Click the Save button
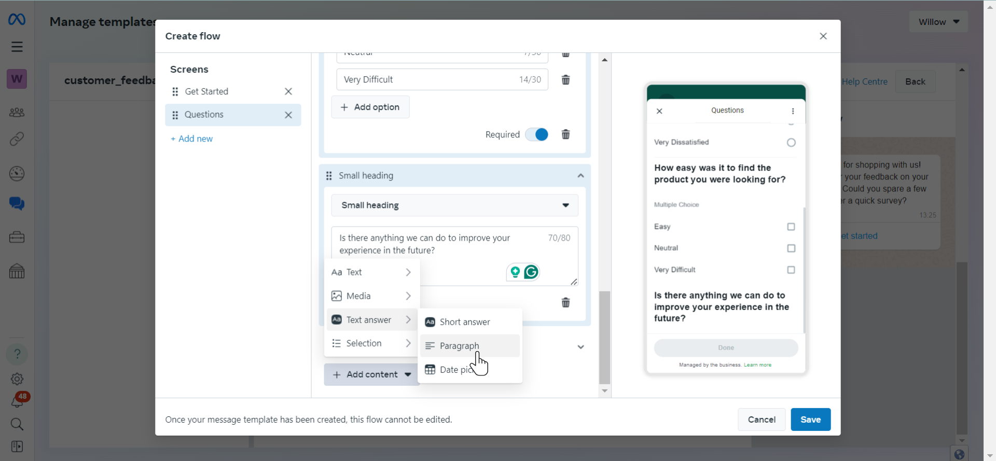This screenshot has height=461, width=996. [x=810, y=420]
